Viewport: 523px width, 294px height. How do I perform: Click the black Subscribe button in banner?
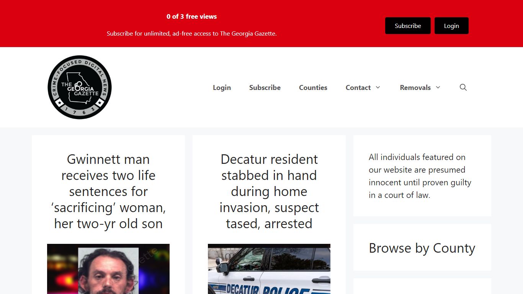(x=408, y=26)
